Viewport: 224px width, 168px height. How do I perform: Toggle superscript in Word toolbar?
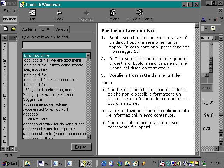coord(215,19)
